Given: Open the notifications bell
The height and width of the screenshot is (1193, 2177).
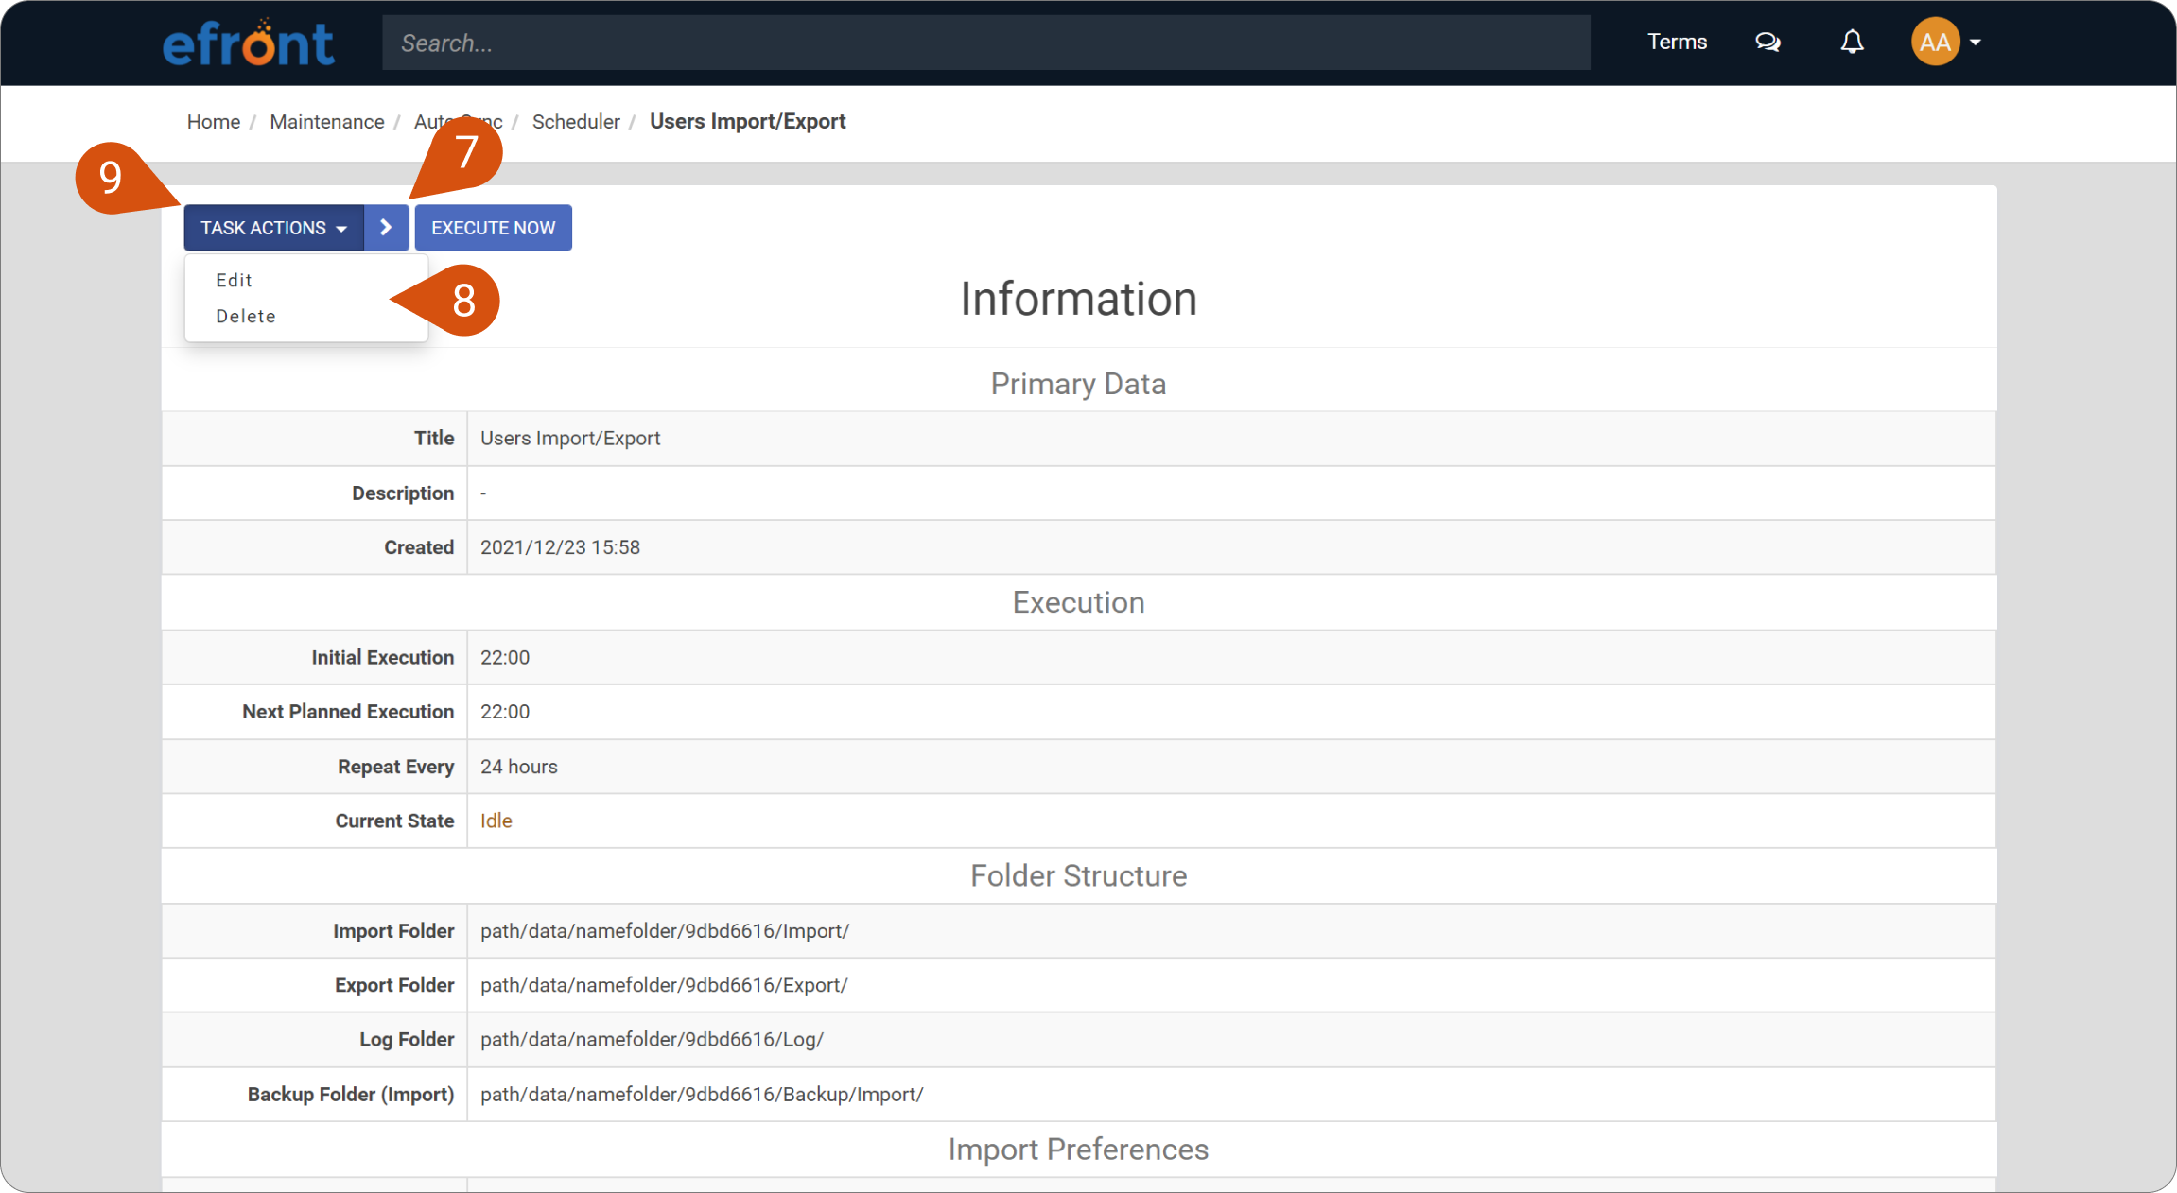Looking at the screenshot, I should click(x=1852, y=43).
